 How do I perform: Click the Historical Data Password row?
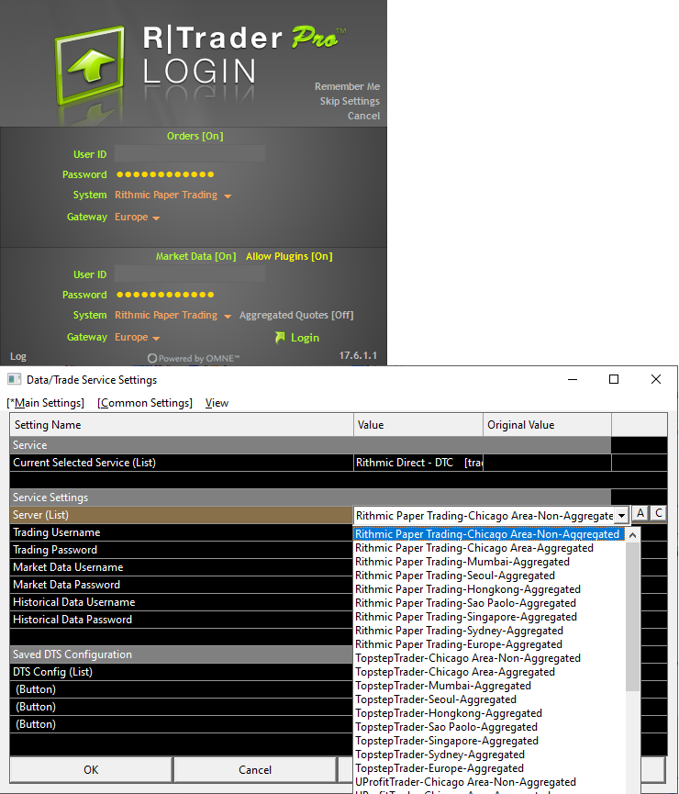[182, 620]
